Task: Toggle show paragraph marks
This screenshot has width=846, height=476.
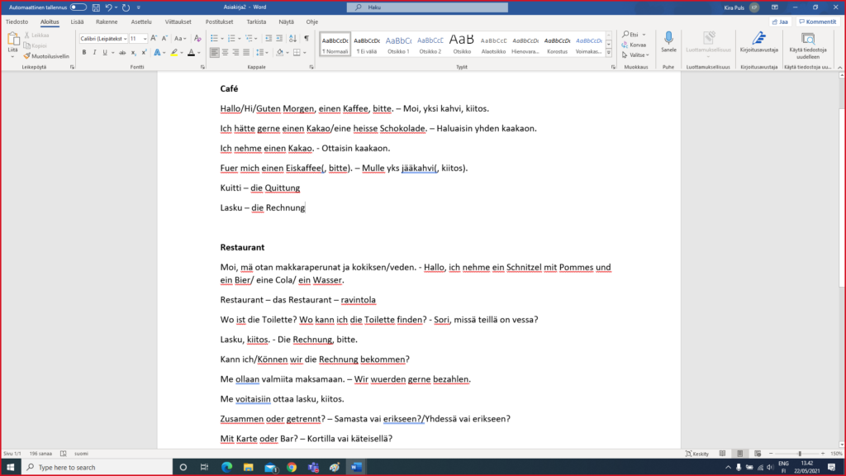Action: [307, 39]
